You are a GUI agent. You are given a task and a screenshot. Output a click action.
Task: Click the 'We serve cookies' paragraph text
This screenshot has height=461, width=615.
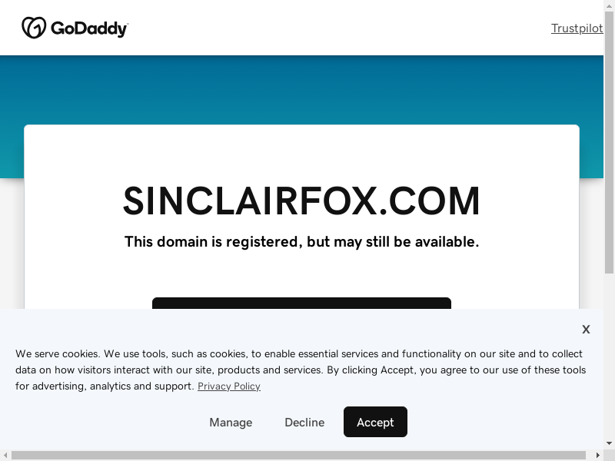point(301,370)
